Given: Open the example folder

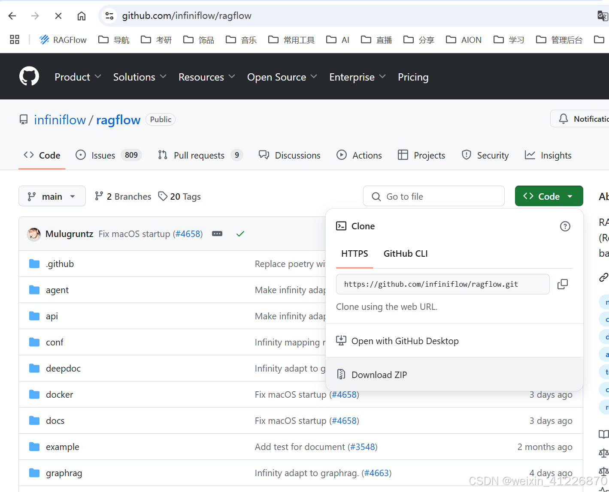Looking at the screenshot, I should coord(62,447).
